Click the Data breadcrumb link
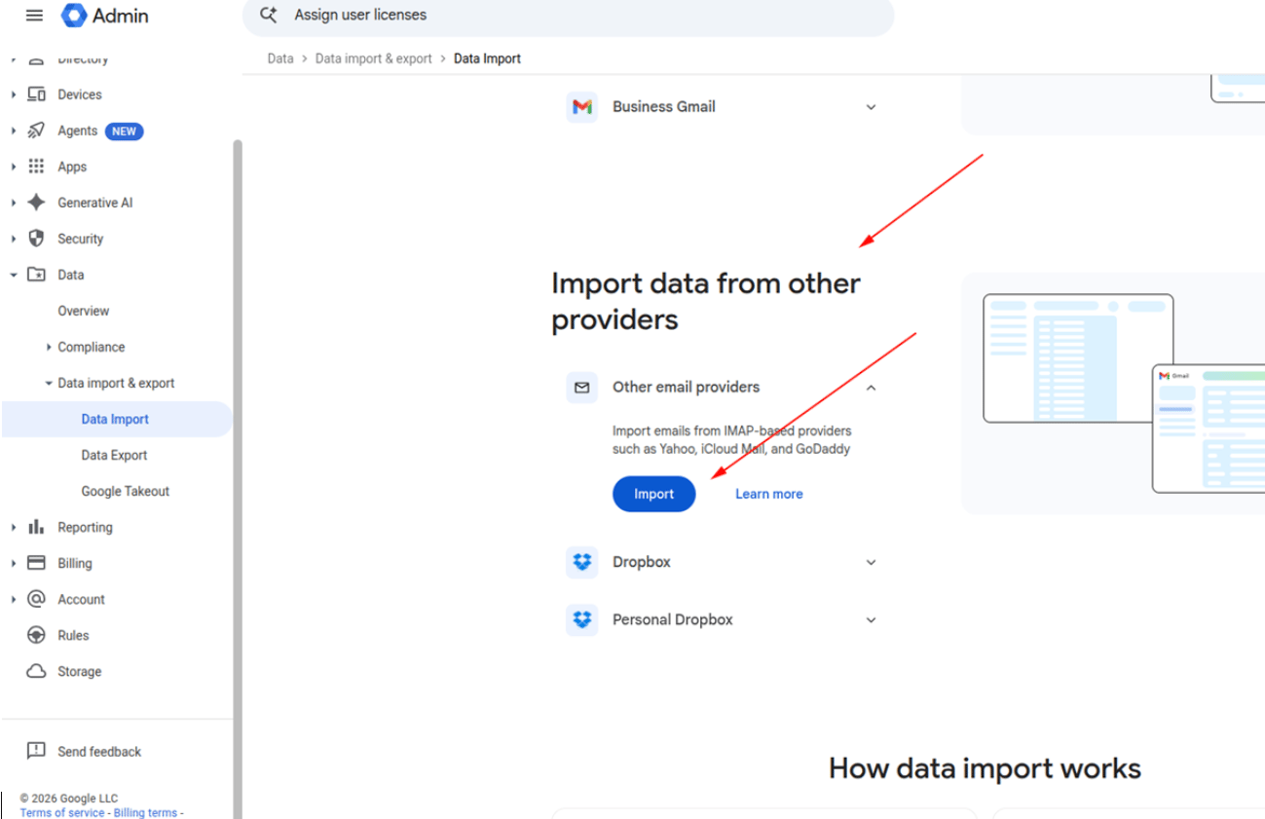 280,58
